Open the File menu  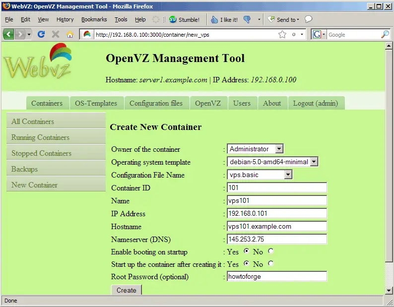point(9,19)
